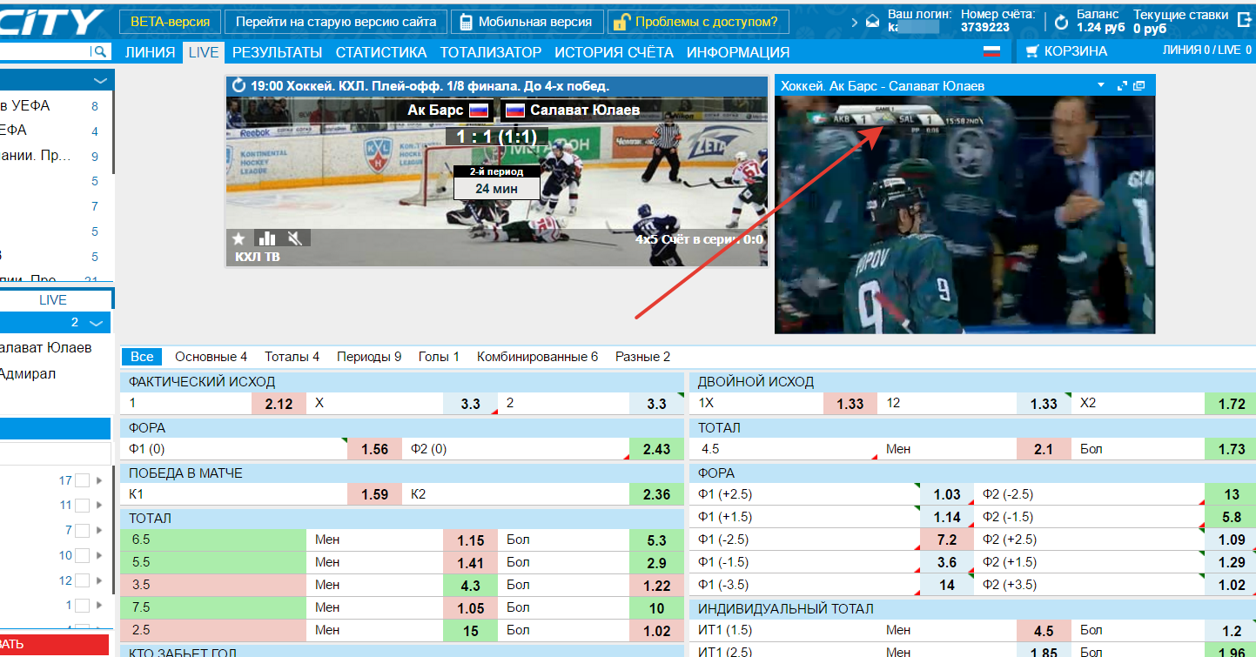Expand video player to fullscreen
The width and height of the screenshot is (1256, 657).
point(1122,86)
